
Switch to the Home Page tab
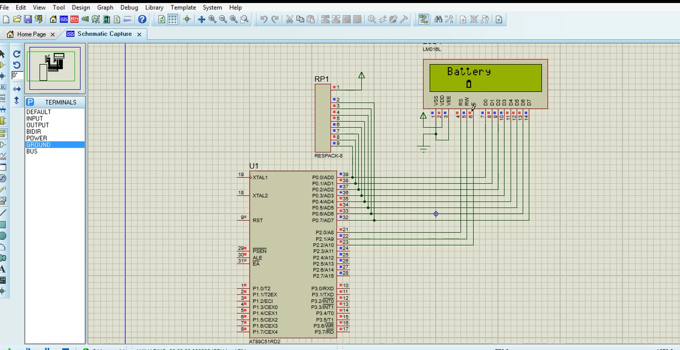pyautogui.click(x=31, y=34)
